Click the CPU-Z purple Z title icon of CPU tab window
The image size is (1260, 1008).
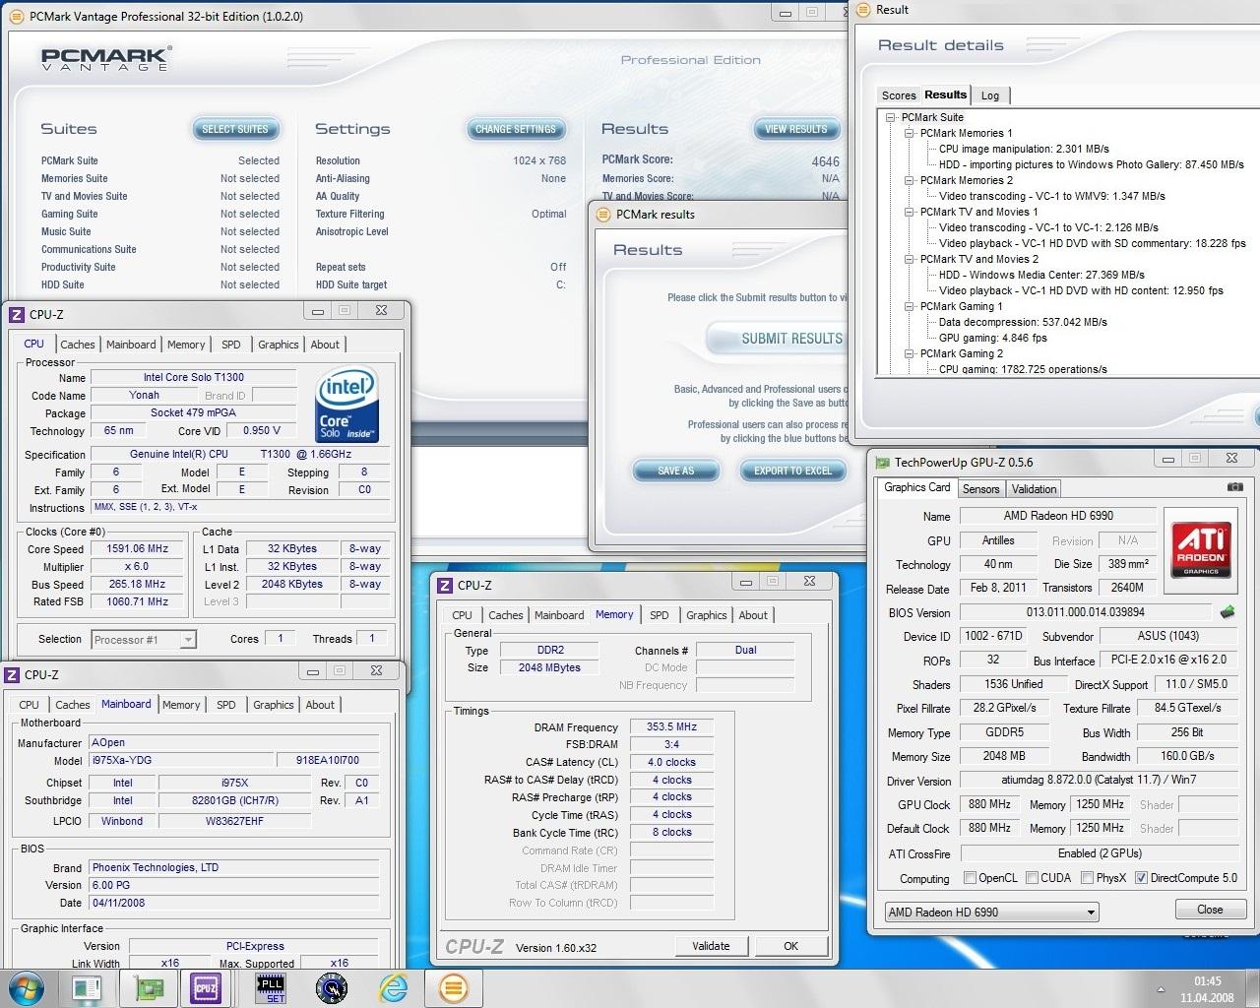16,315
